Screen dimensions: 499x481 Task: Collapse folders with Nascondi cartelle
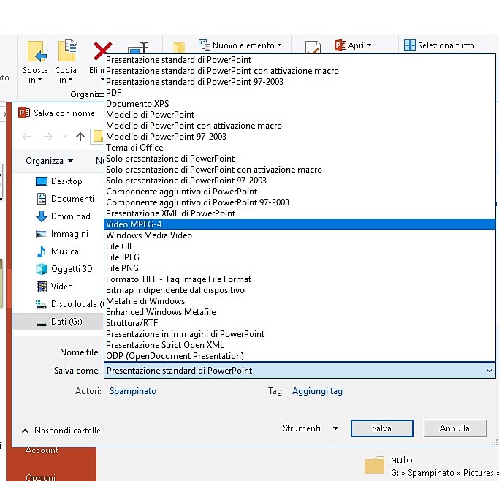click(61, 431)
